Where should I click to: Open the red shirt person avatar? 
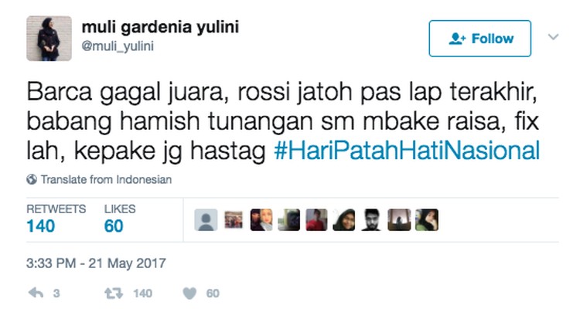(316, 220)
